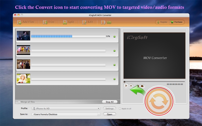Click the Open button
The height and width of the screenshot is (126, 202).
point(110,114)
